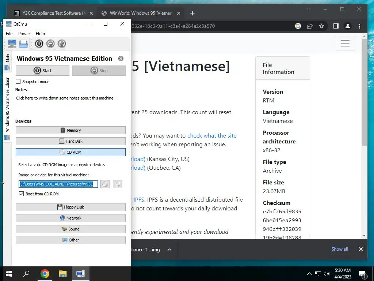Close the Windows 95 Vietnamese Edition machine tab
This screenshot has width=374, height=281.
click(x=121, y=59)
